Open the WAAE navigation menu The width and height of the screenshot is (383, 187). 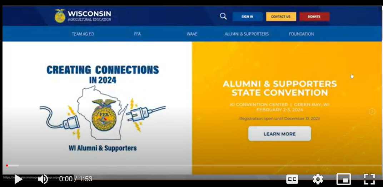[192, 34]
